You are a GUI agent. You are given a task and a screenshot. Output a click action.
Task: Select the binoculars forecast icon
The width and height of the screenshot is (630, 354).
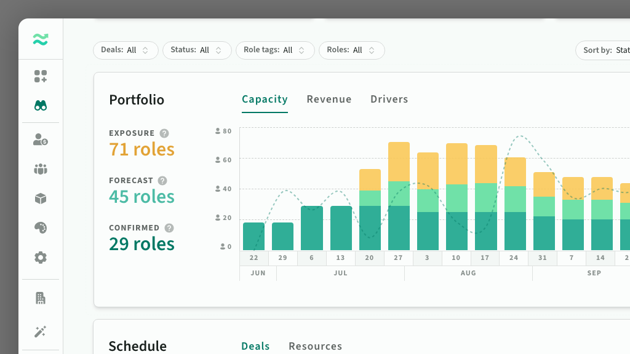[x=41, y=106]
